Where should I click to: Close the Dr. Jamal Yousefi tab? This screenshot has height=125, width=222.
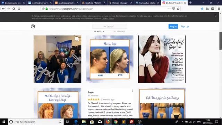point(185,3)
